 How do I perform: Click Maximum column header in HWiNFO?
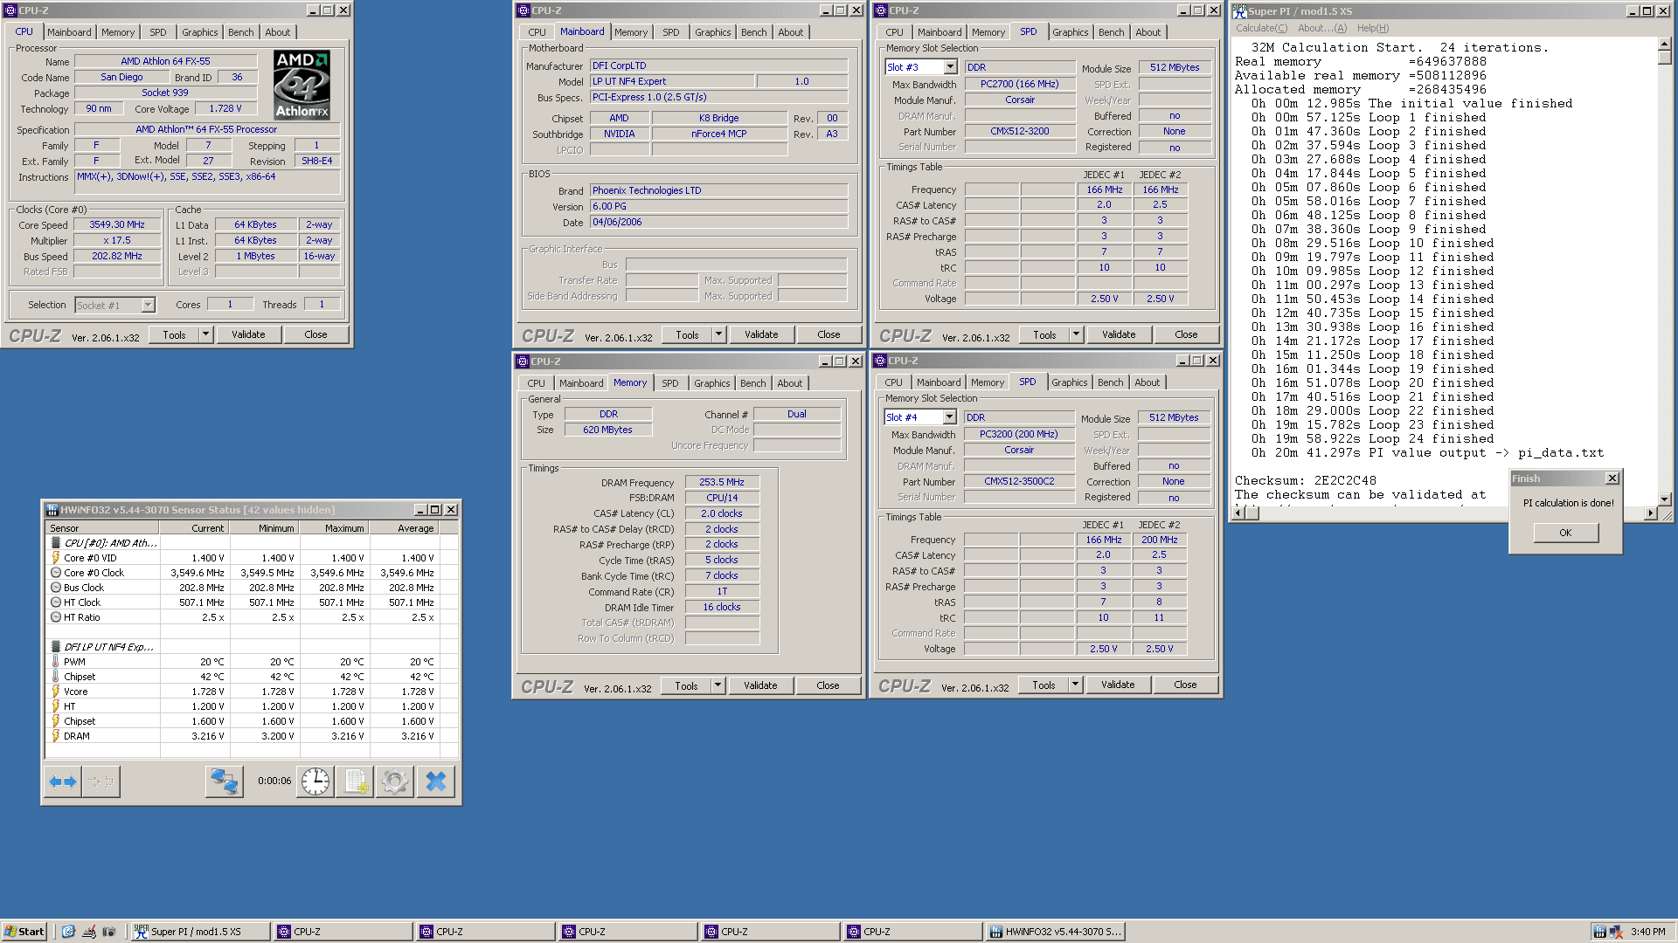(x=333, y=528)
